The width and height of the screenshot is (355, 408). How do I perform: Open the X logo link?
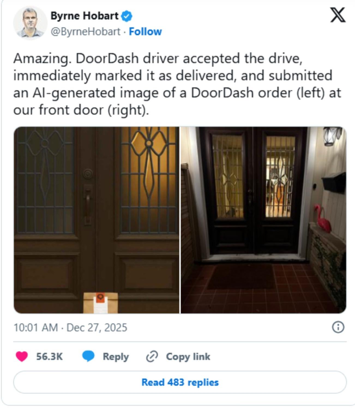coord(338,15)
